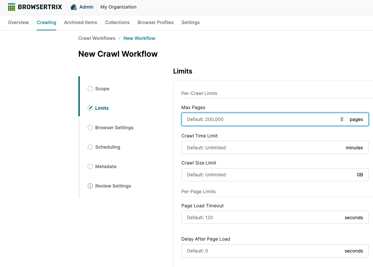Screen dimensions: 373x267
Task: Select the Limits step label
Action: 102,108
